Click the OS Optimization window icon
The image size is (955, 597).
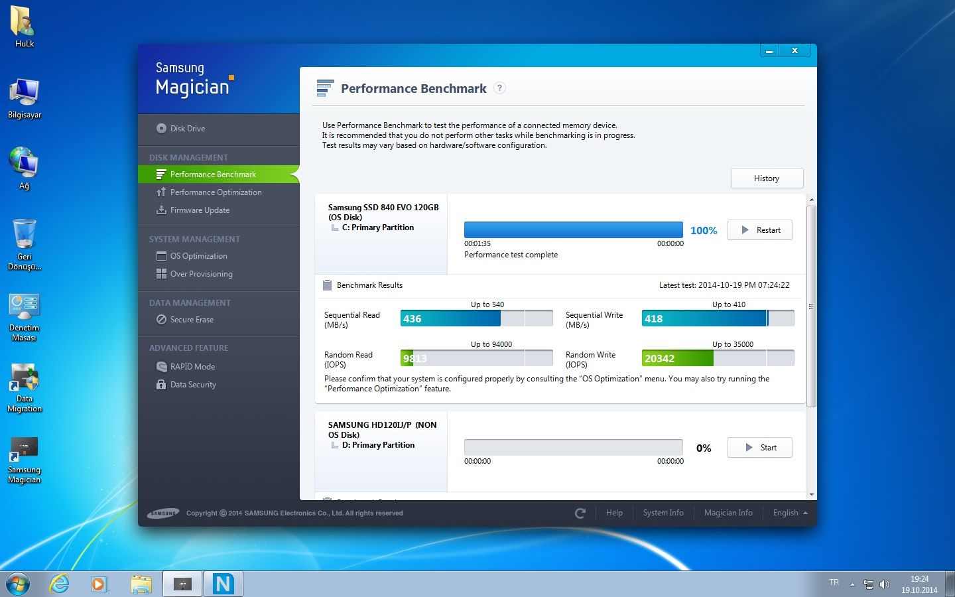161,256
